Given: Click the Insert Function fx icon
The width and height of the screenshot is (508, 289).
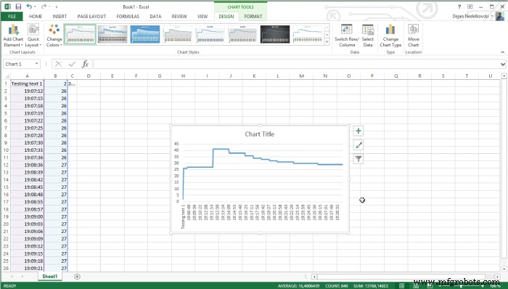Looking at the screenshot, I should click(85, 64).
